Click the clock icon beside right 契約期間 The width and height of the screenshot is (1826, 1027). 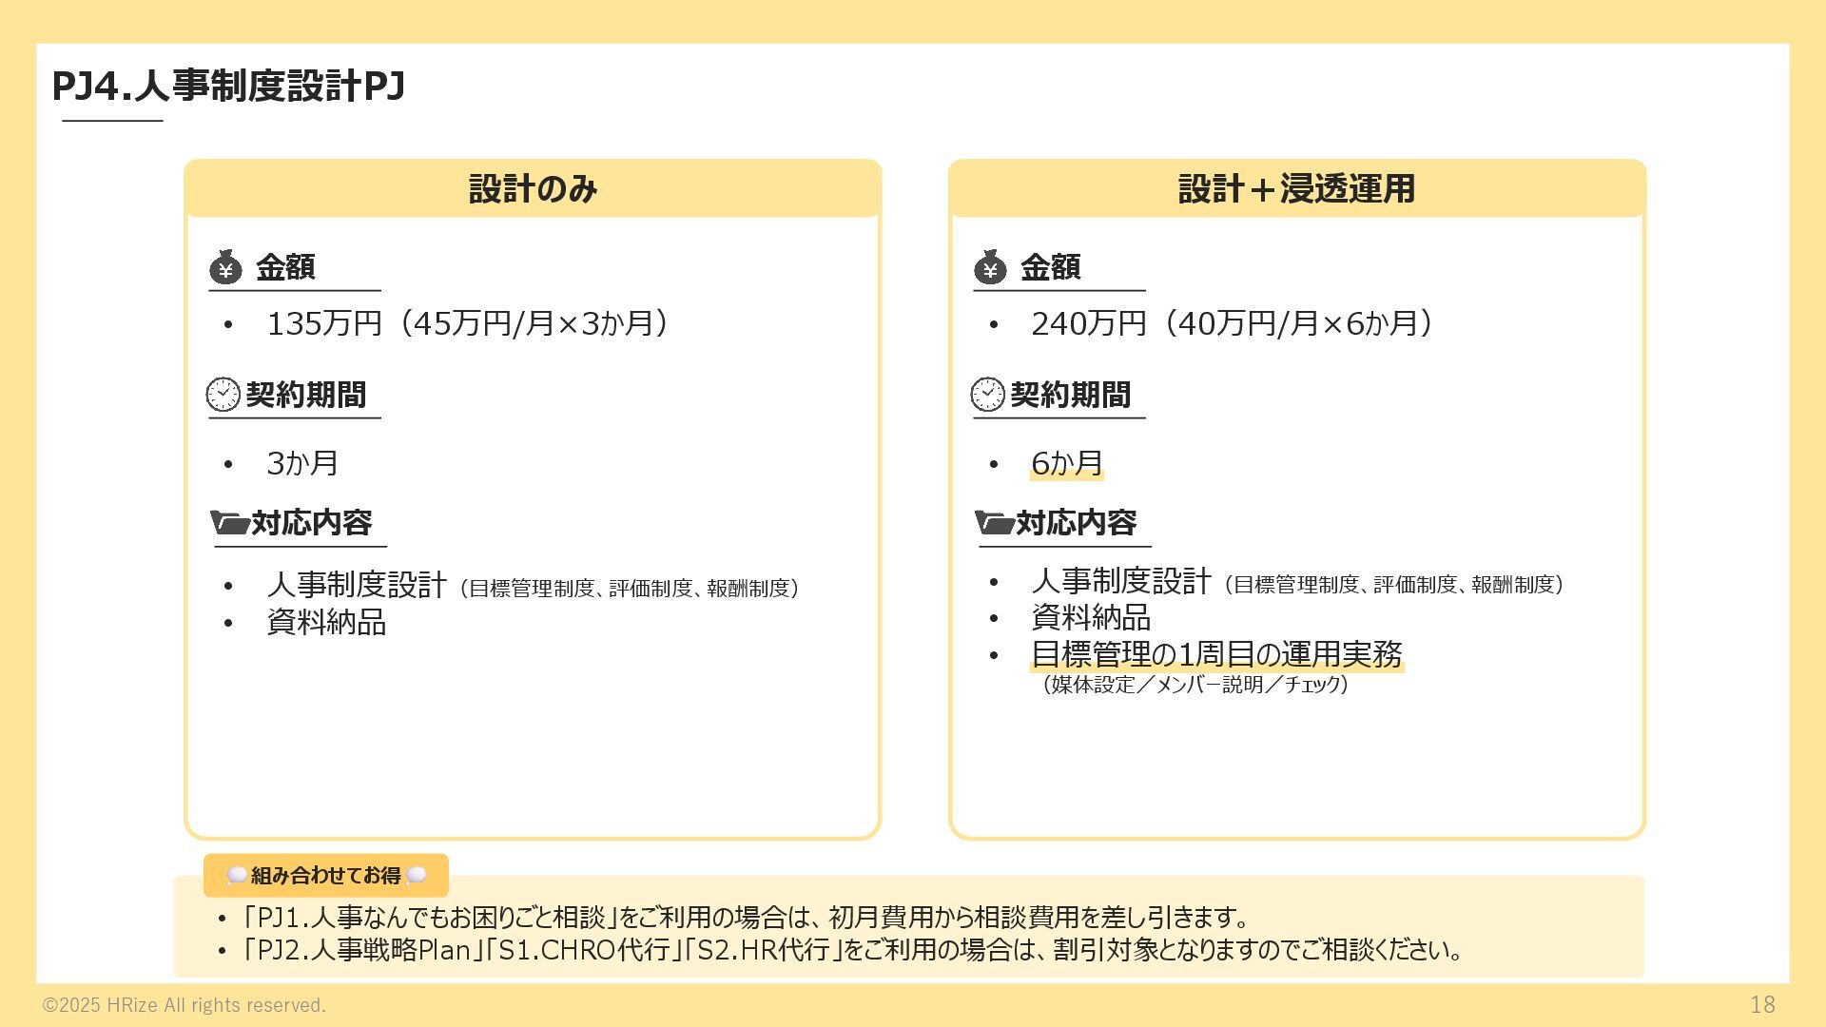[x=987, y=394]
